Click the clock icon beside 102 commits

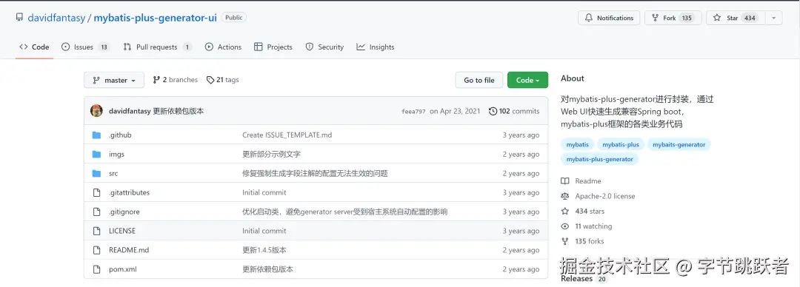tap(493, 111)
